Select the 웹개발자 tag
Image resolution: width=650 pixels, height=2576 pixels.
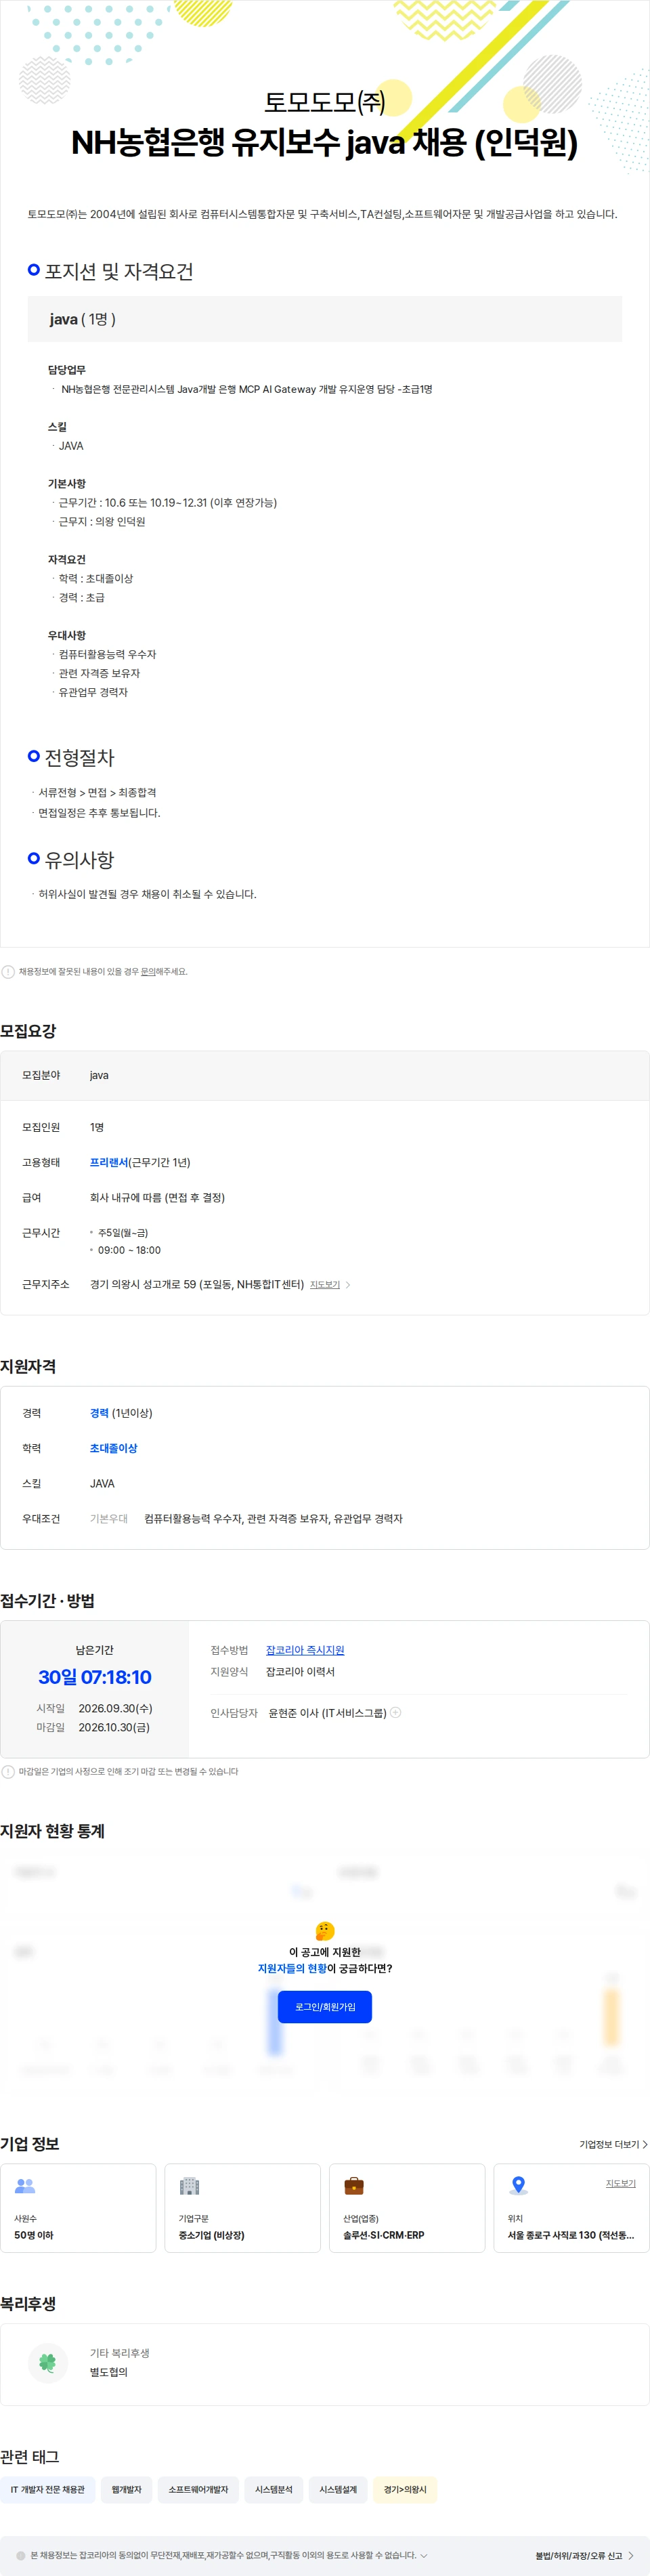(127, 2489)
